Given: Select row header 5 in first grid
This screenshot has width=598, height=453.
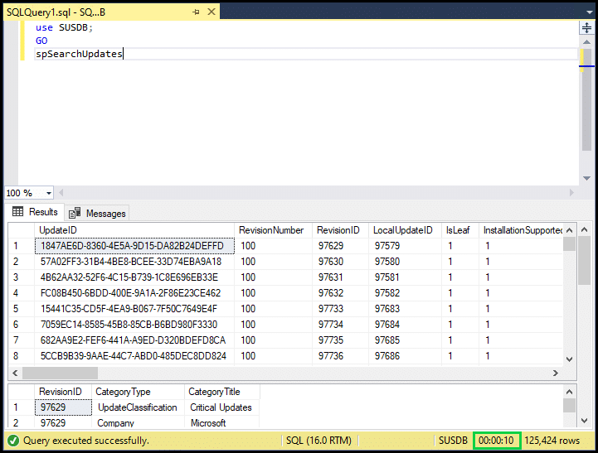Looking at the screenshot, I should [x=22, y=309].
